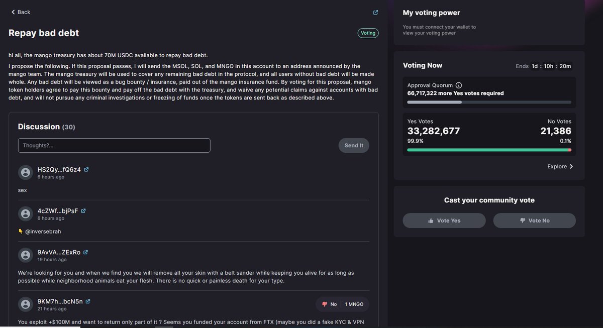Click the No 1 MNGO vote badge
The height and width of the screenshot is (328, 603).
coord(342,304)
